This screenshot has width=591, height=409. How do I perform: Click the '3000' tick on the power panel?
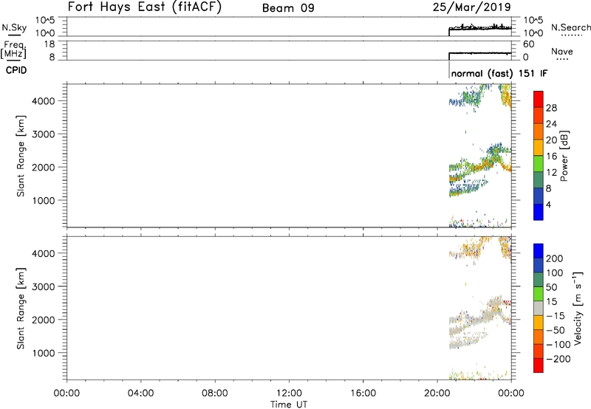click(43, 134)
